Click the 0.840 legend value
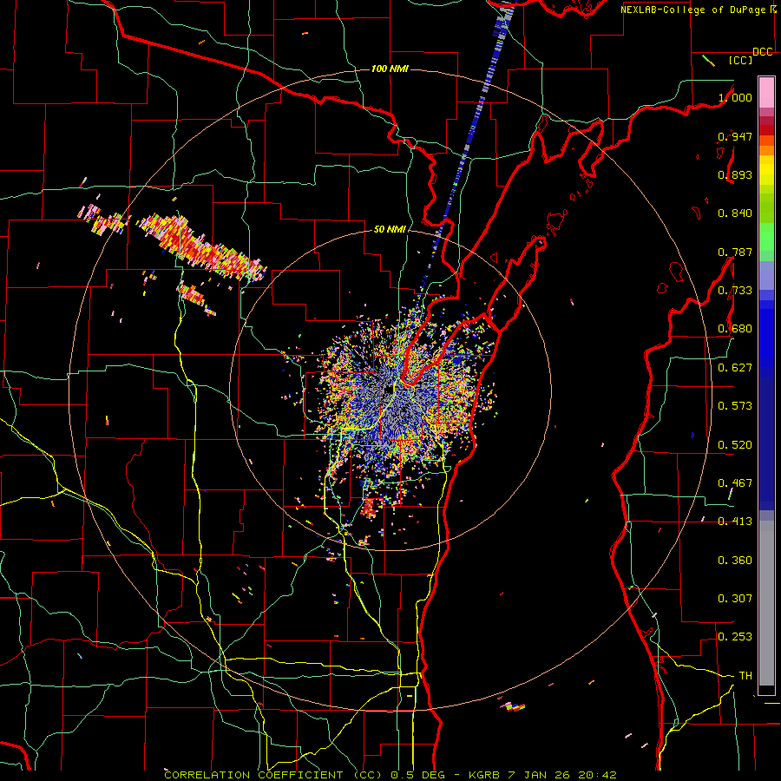 click(x=735, y=213)
